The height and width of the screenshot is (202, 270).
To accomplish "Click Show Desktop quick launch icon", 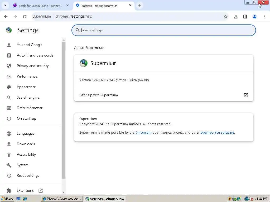I will coord(18,199).
